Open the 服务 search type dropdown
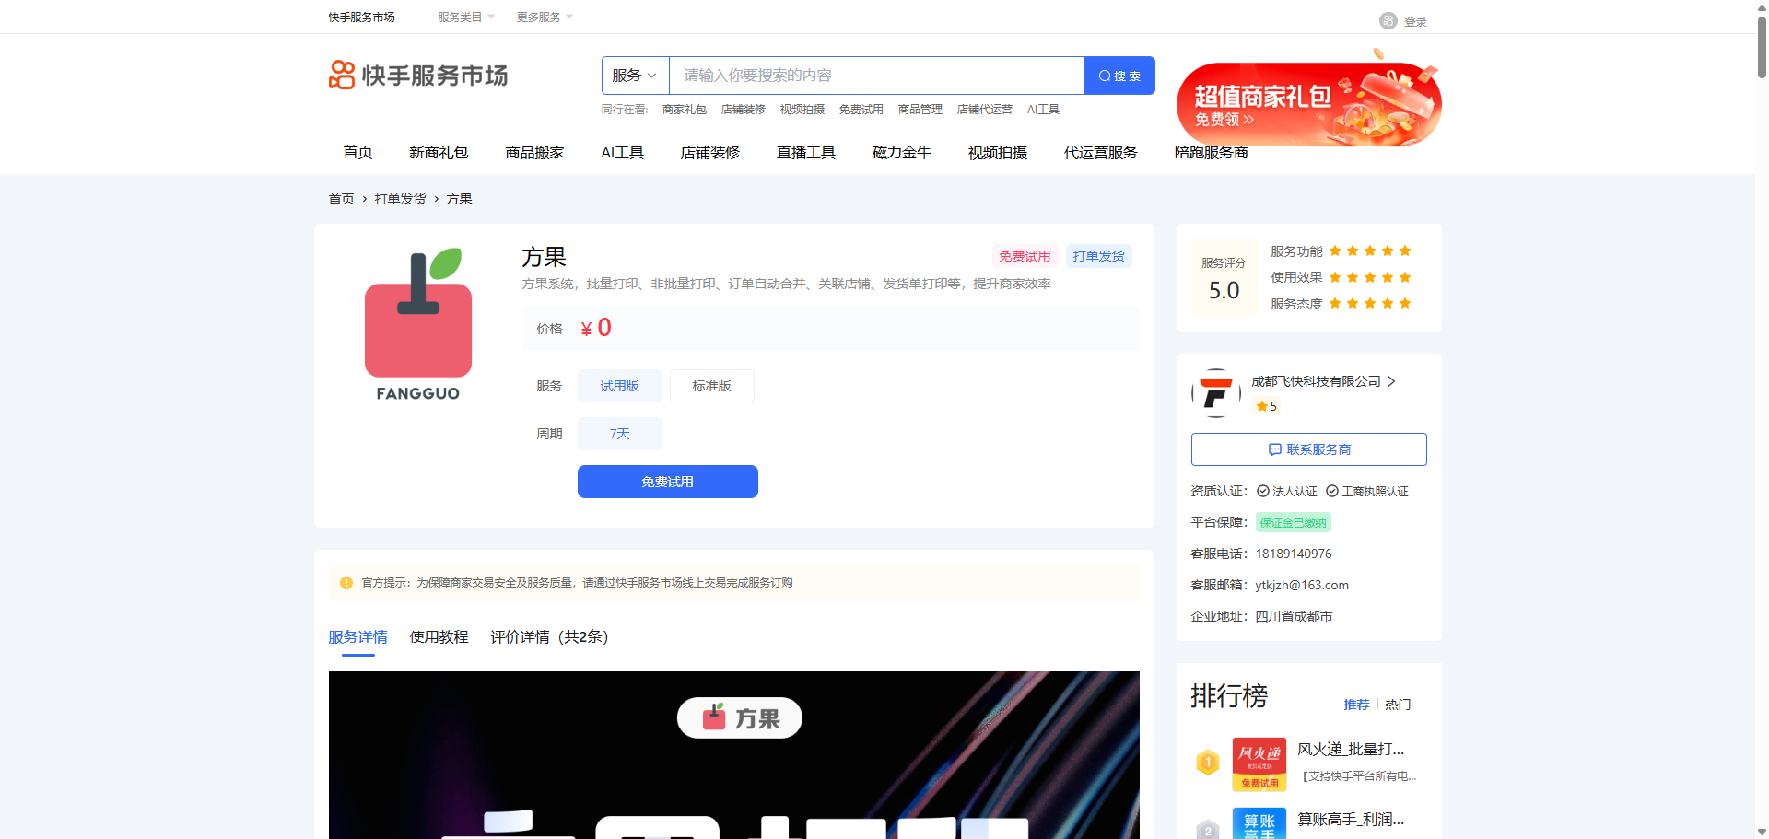Image resolution: width=1769 pixels, height=839 pixels. 636,76
